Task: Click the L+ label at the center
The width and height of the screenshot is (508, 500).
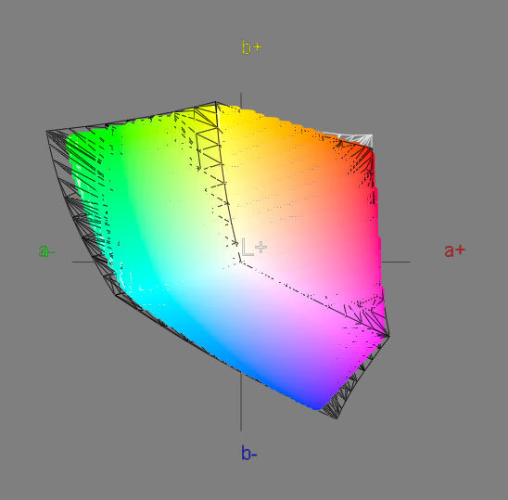Action: coord(254,247)
